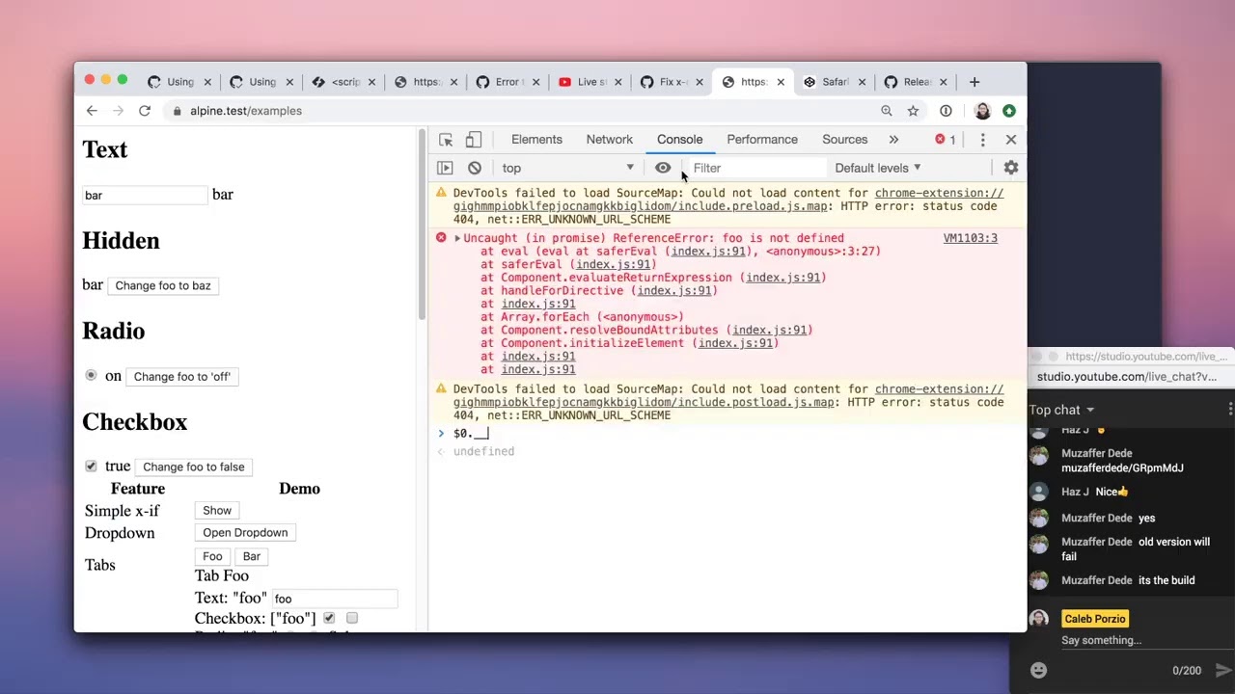Open the 'Top chat' dropdown
Viewport: 1235px width, 694px height.
click(x=1061, y=410)
